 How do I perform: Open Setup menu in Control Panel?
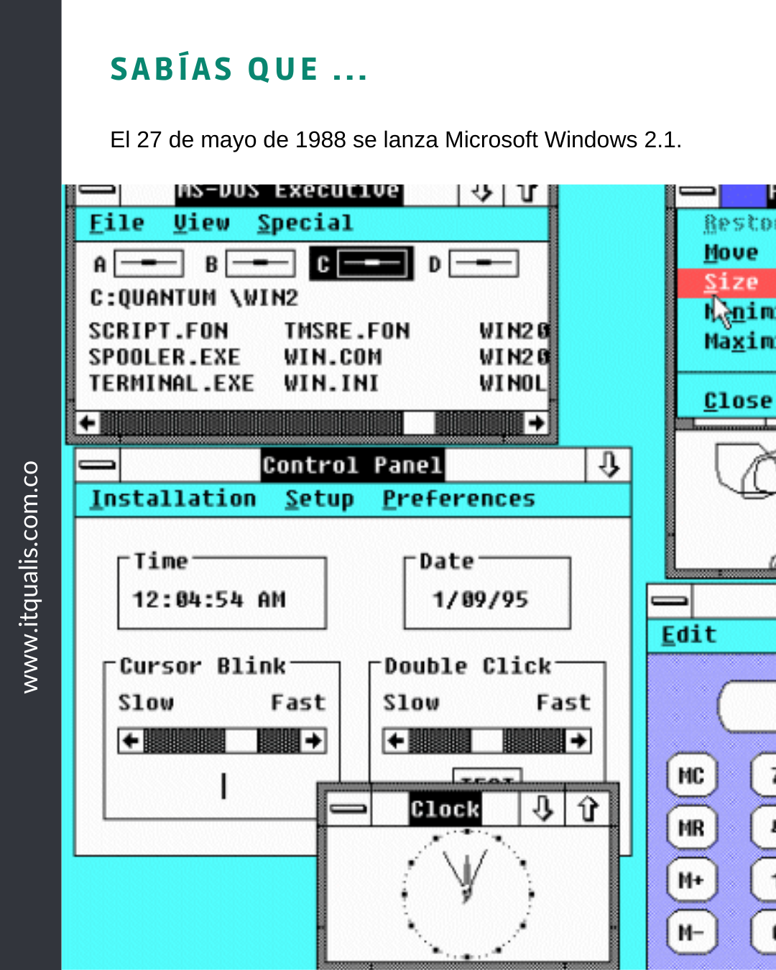tap(320, 499)
